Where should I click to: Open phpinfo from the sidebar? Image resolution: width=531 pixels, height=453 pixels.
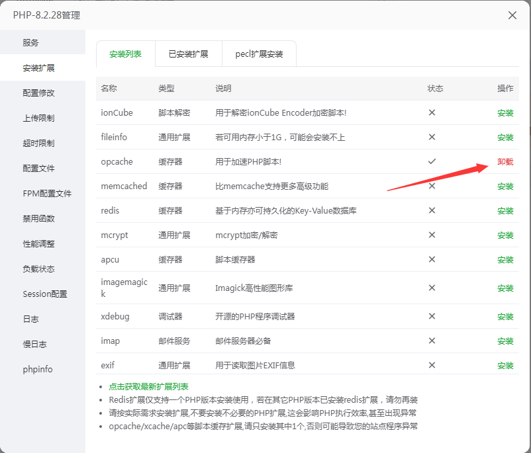click(38, 370)
